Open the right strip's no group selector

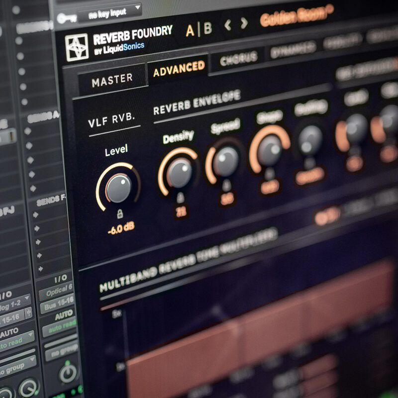62,351
